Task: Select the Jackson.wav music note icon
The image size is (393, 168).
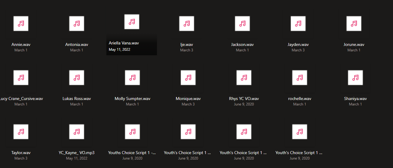Action: pos(242,24)
